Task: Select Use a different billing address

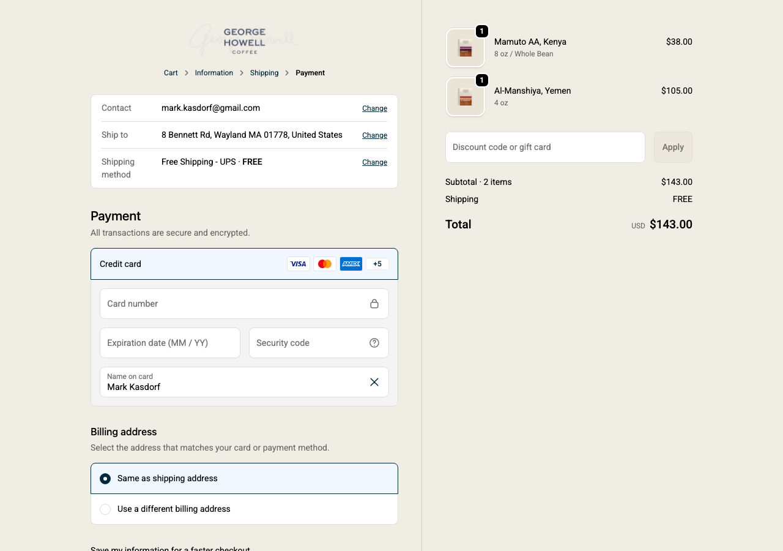Action: click(x=105, y=509)
